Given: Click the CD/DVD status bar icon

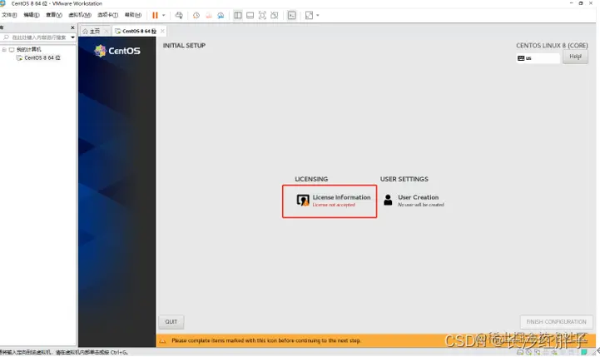Looking at the screenshot, I should (528, 352).
